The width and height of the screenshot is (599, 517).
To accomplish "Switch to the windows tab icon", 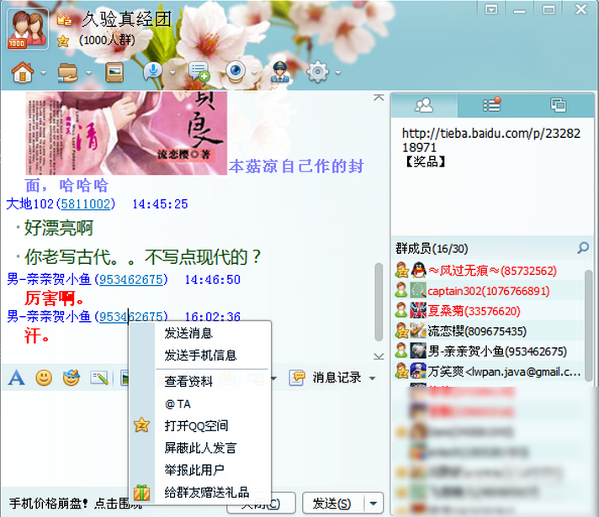I will click(x=558, y=104).
